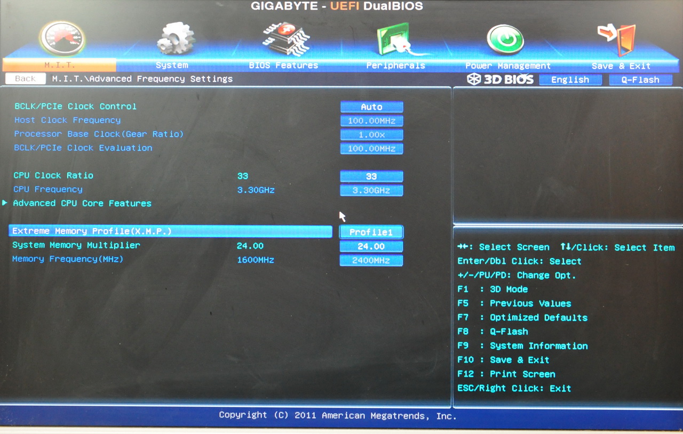This screenshot has height=434, width=683.
Task: Open System Memory Multiplier 24.00 dropdown
Action: tap(371, 246)
